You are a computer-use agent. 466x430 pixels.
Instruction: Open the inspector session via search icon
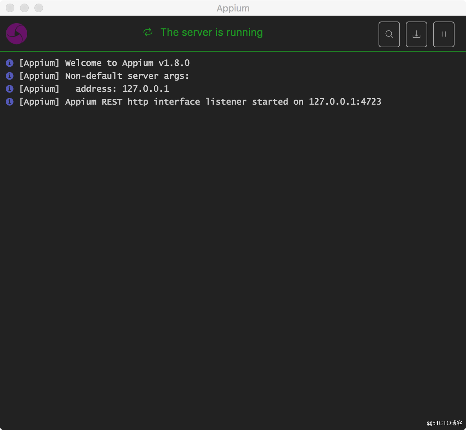(389, 34)
